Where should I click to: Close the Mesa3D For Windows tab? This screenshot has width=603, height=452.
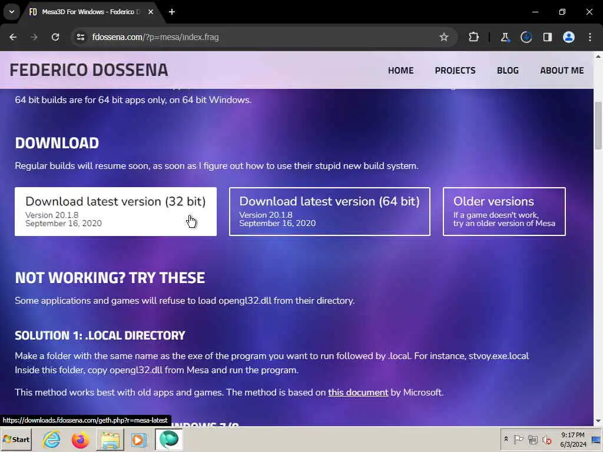coord(151,12)
